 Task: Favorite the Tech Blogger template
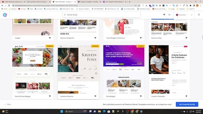coord(141,96)
